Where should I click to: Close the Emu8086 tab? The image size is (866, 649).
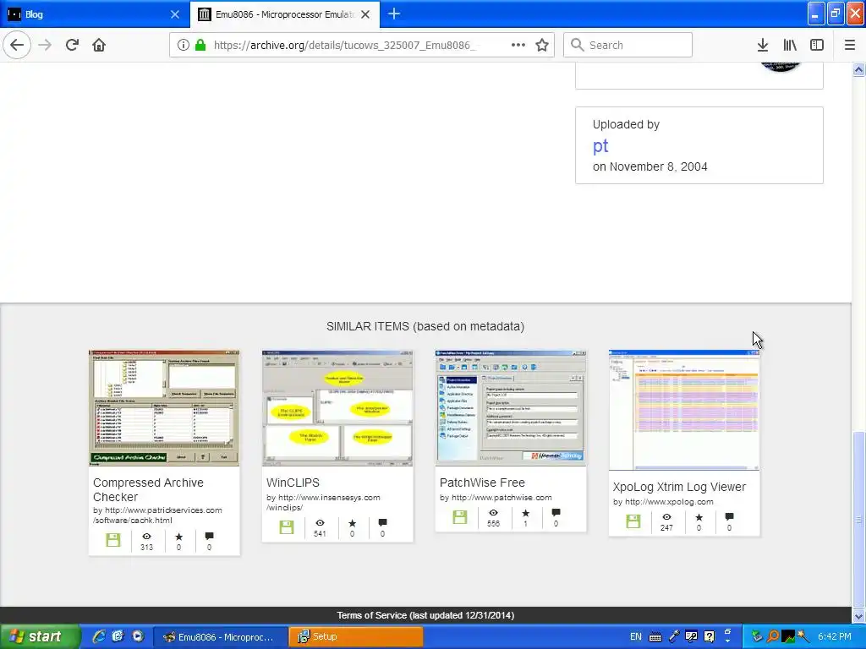tap(365, 14)
